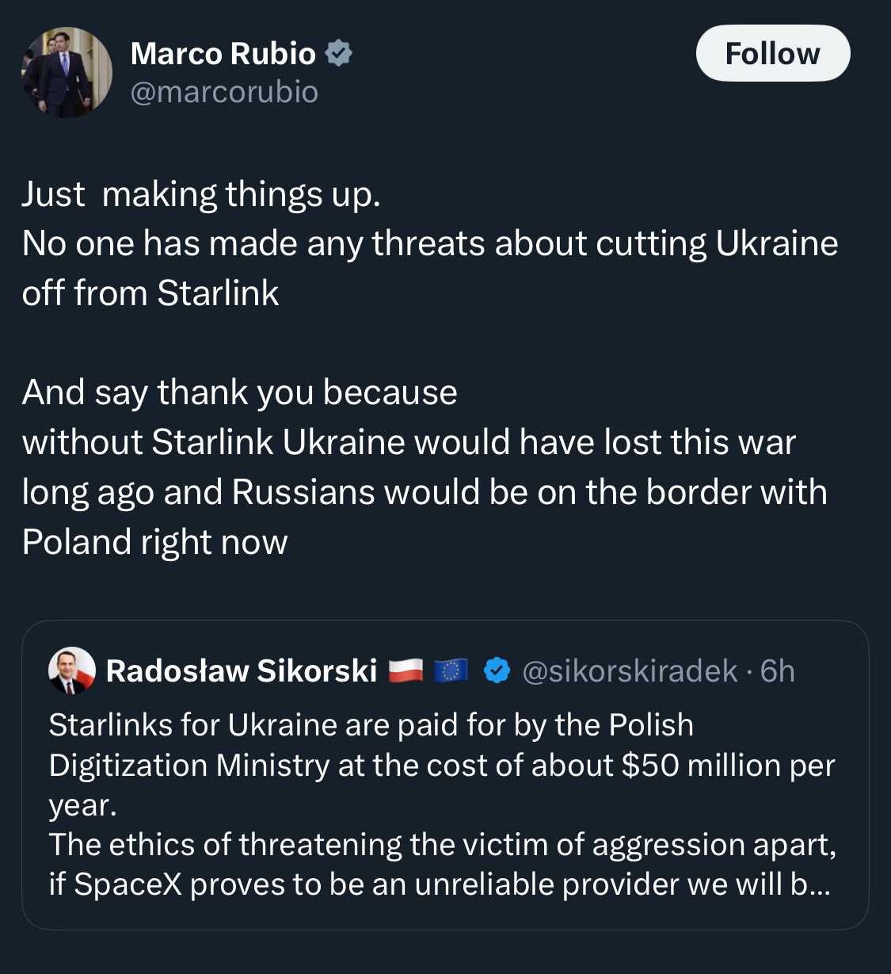Click the 'And say thank you because' paragraph
891x974 pixels.
[240, 393]
